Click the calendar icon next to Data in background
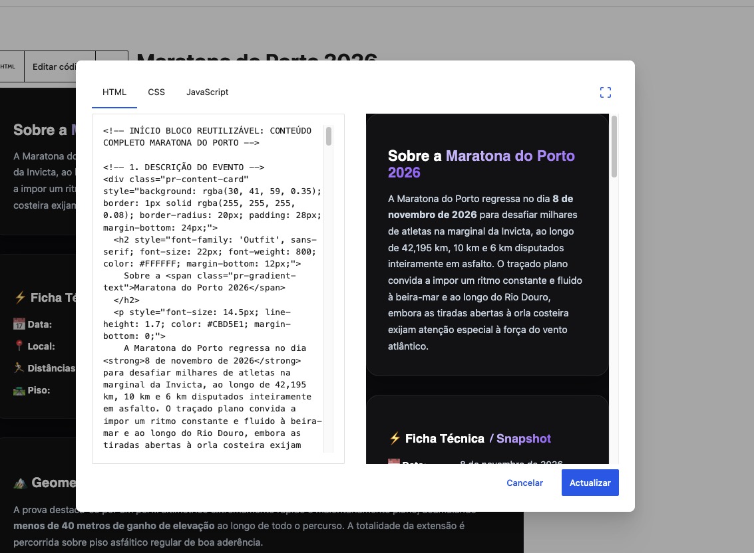 [19, 324]
